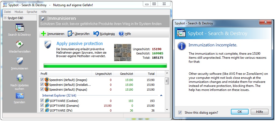The image size is (276, 122).
Task: Click Überprüfen toolbar button
Action: click(79, 34)
